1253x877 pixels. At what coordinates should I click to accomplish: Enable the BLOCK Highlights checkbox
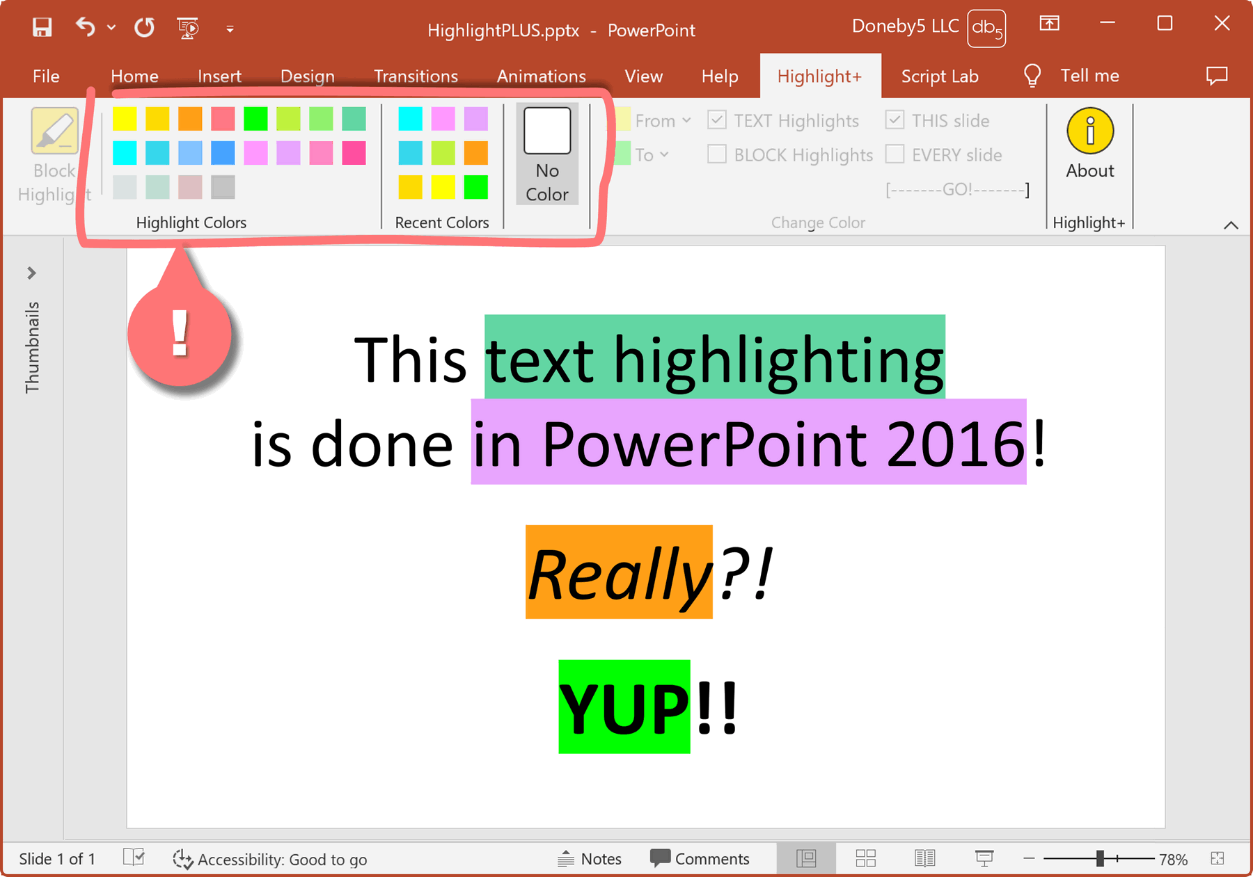pyautogui.click(x=717, y=154)
